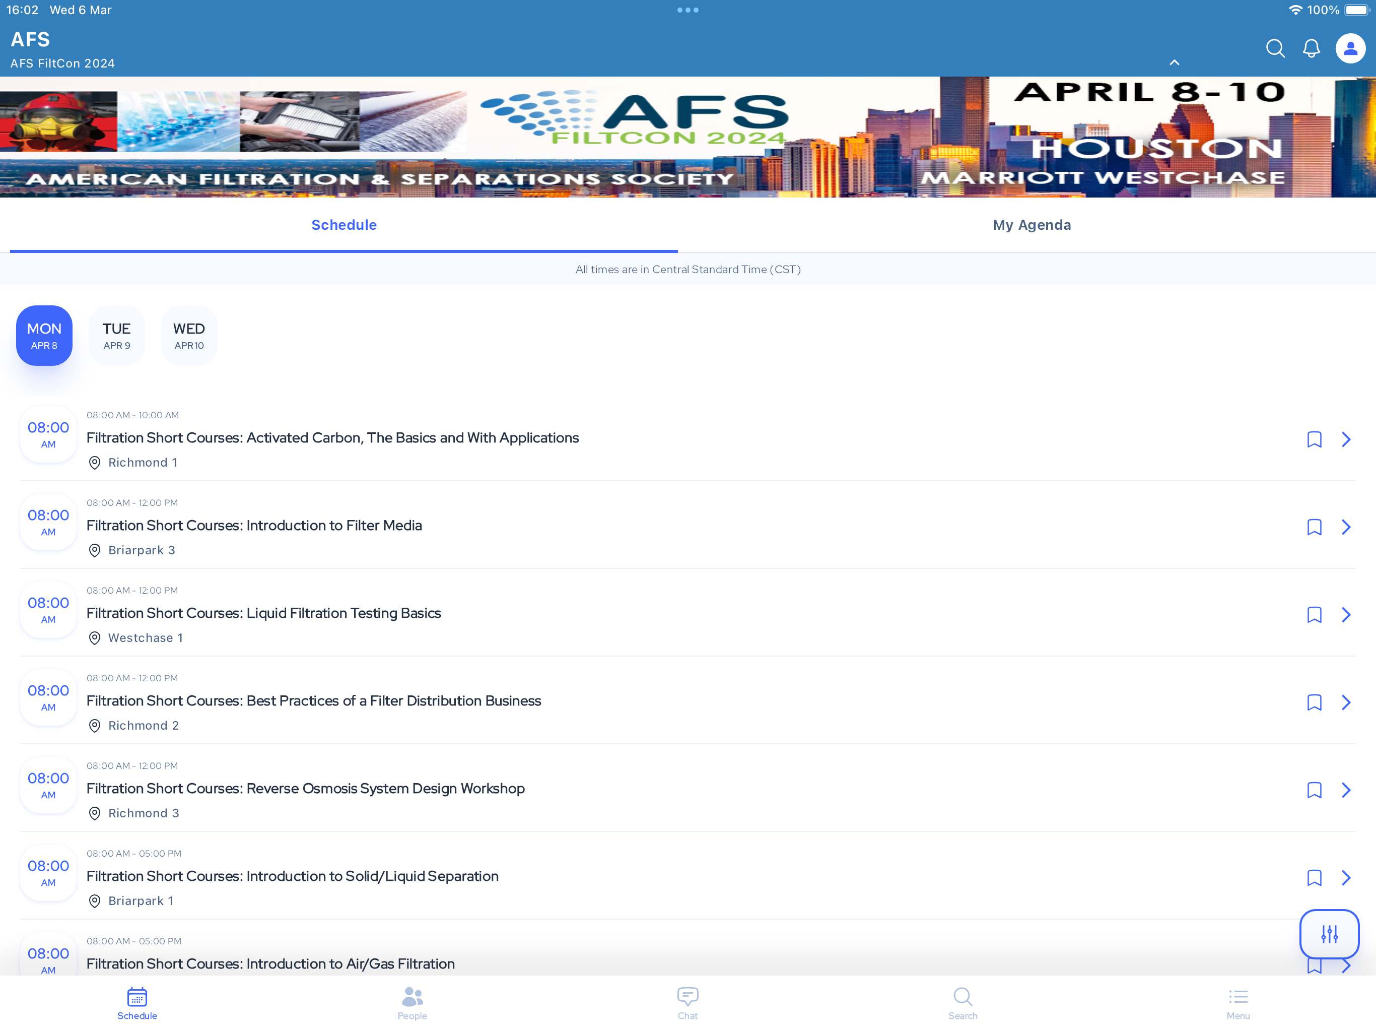The image size is (1376, 1032).
Task: Tap the battery indicator in status bar
Action: (1357, 10)
